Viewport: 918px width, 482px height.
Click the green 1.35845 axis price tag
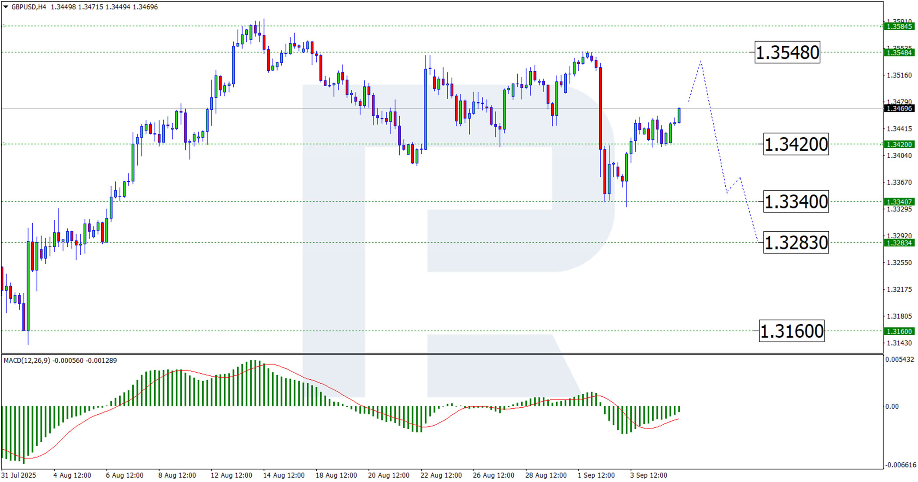pos(899,27)
